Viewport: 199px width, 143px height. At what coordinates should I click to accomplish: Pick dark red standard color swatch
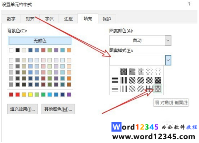[11, 95]
